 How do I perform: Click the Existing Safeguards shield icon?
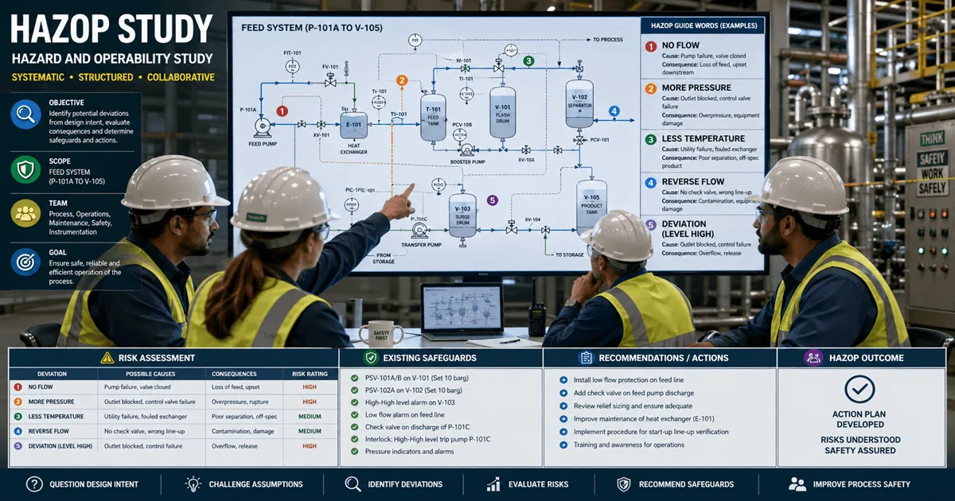point(370,358)
